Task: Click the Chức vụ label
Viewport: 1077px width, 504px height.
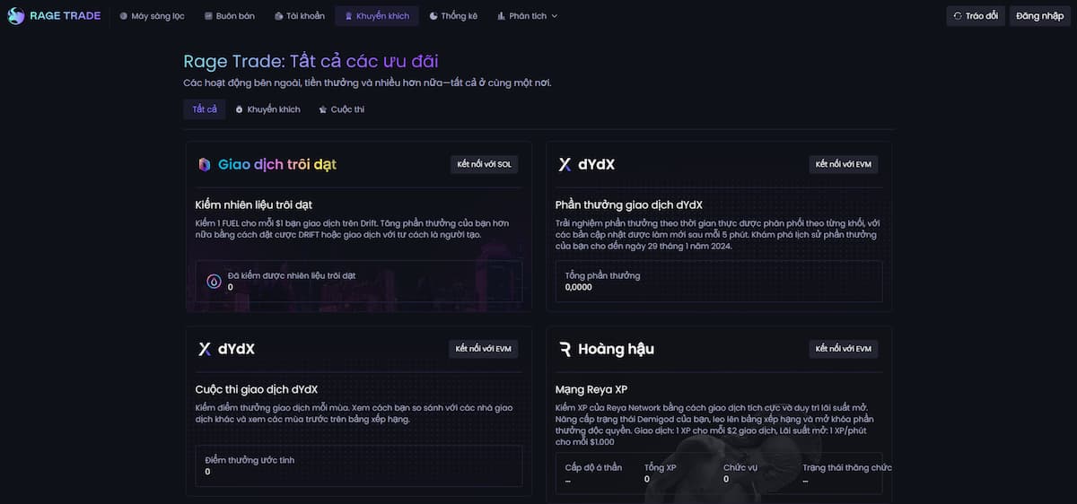Action: click(x=740, y=467)
